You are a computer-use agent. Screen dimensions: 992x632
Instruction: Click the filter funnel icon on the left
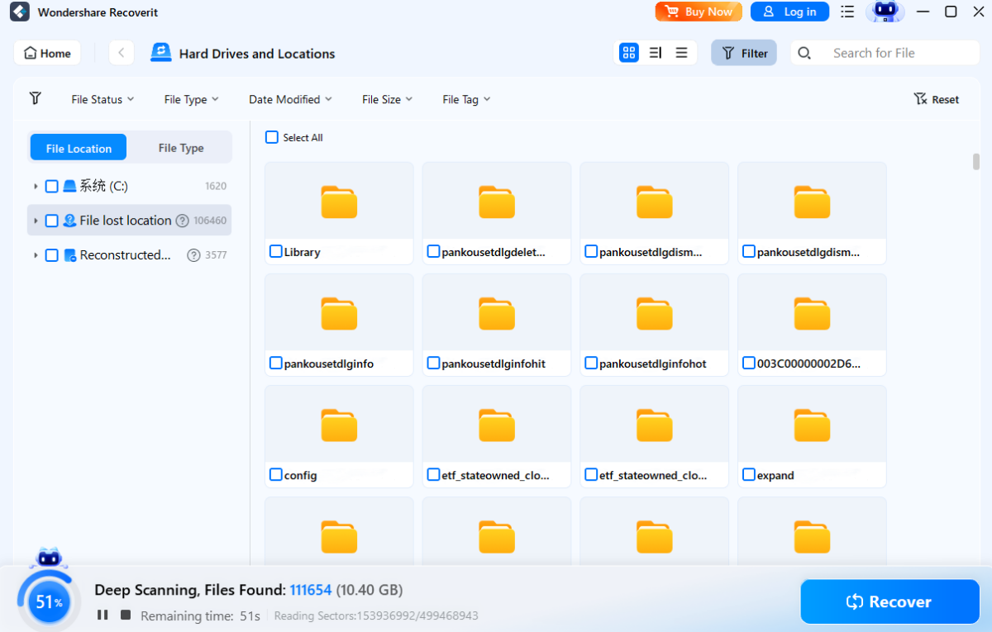(35, 98)
